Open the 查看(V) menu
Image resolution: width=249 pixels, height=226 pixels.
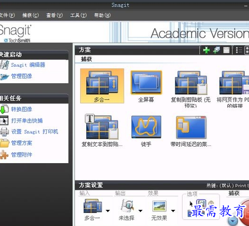click(x=55, y=15)
